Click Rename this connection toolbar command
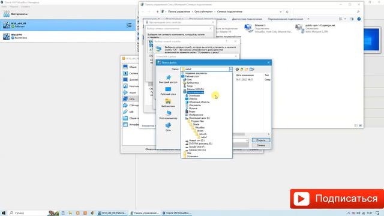The height and width of the screenshot is (216, 384). click(286, 19)
